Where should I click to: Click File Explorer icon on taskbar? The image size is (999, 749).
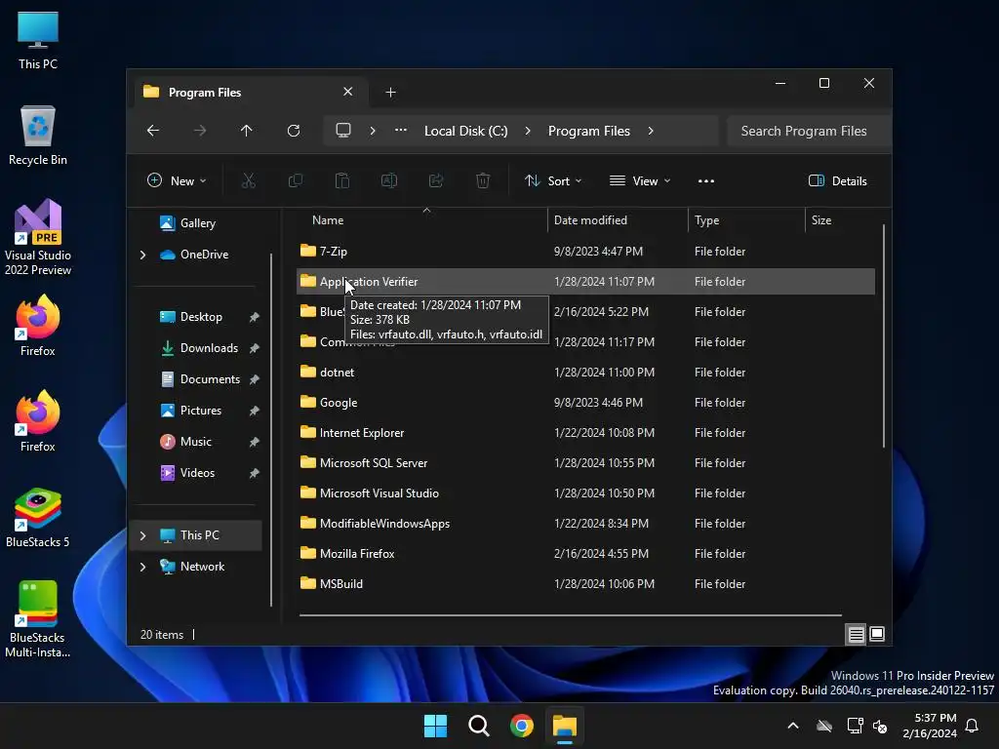565,726
